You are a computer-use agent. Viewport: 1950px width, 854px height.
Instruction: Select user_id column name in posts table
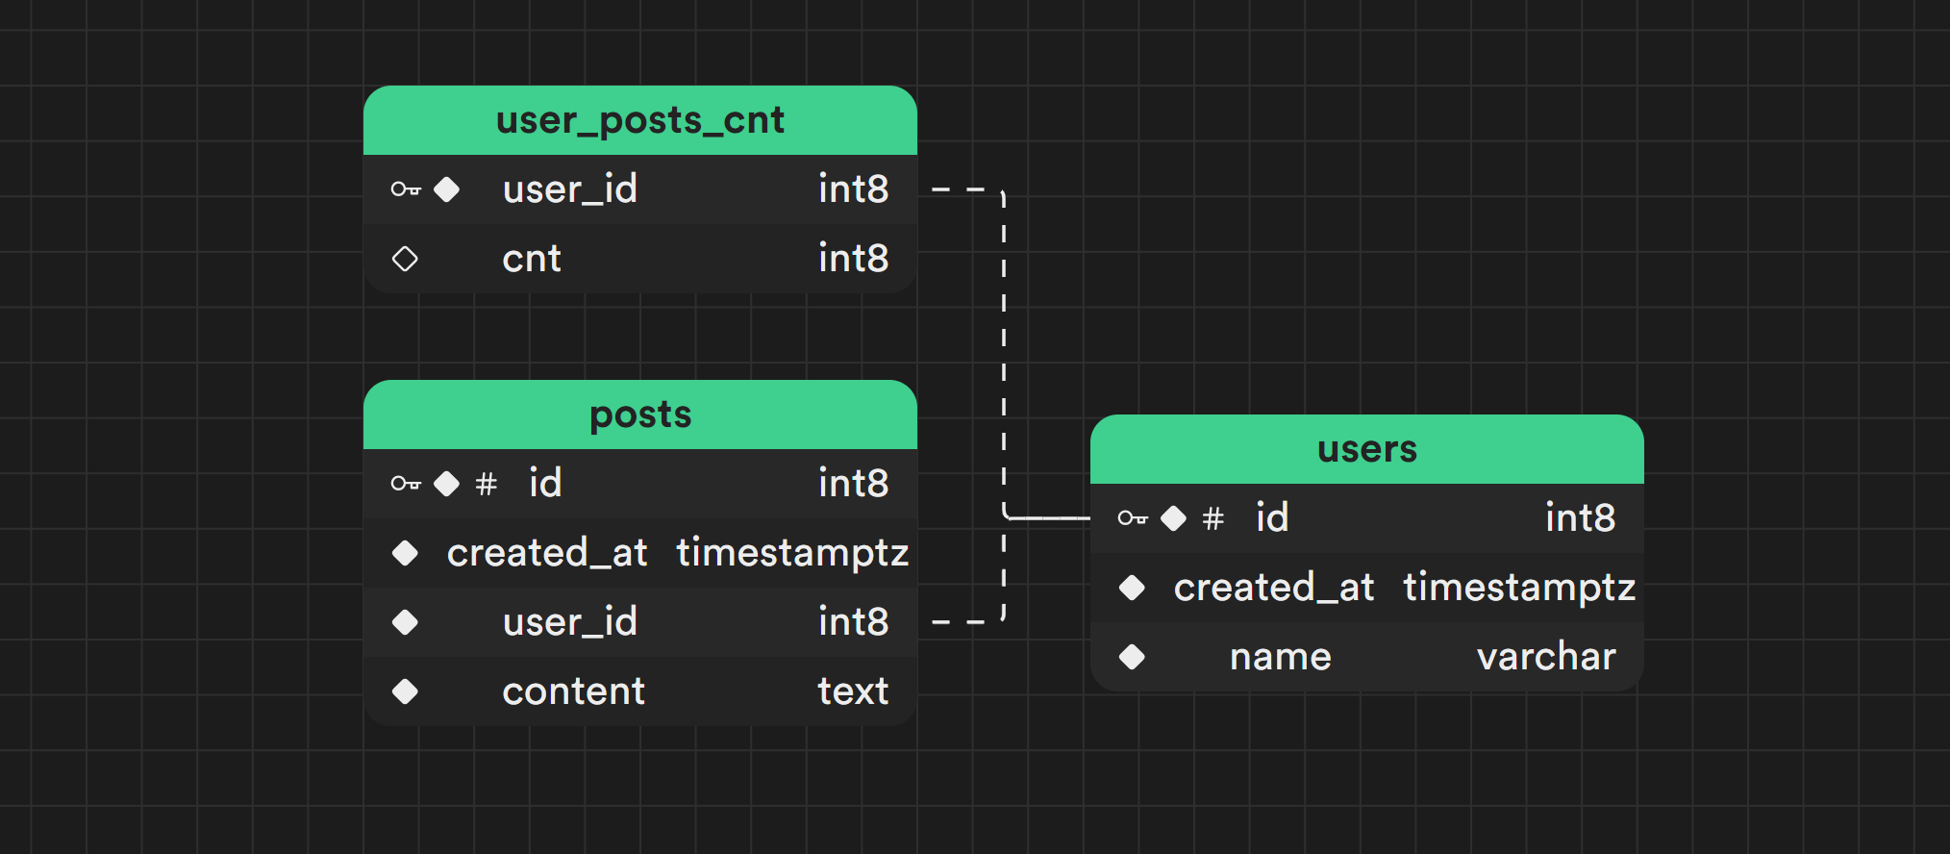(x=570, y=622)
